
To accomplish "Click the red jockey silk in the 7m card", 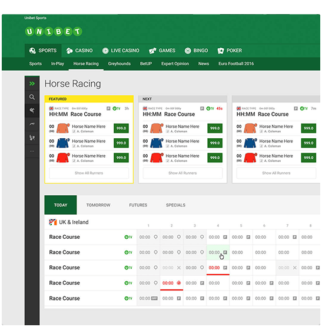I will click(x=250, y=158).
